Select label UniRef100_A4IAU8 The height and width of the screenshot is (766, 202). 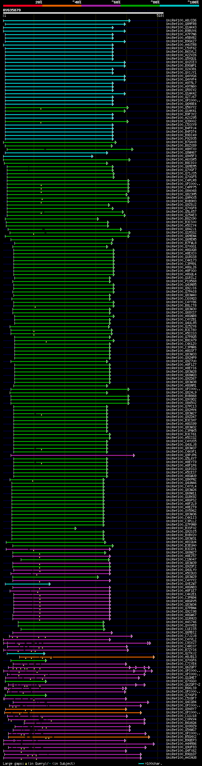tap(181, 758)
